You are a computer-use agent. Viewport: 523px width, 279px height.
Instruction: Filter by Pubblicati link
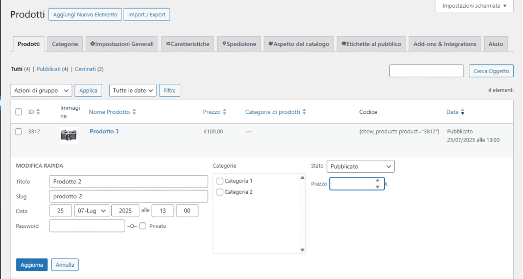pyautogui.click(x=49, y=69)
